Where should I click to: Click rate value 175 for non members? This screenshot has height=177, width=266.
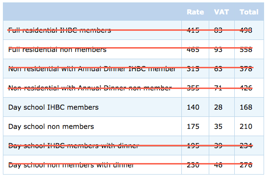click(193, 126)
